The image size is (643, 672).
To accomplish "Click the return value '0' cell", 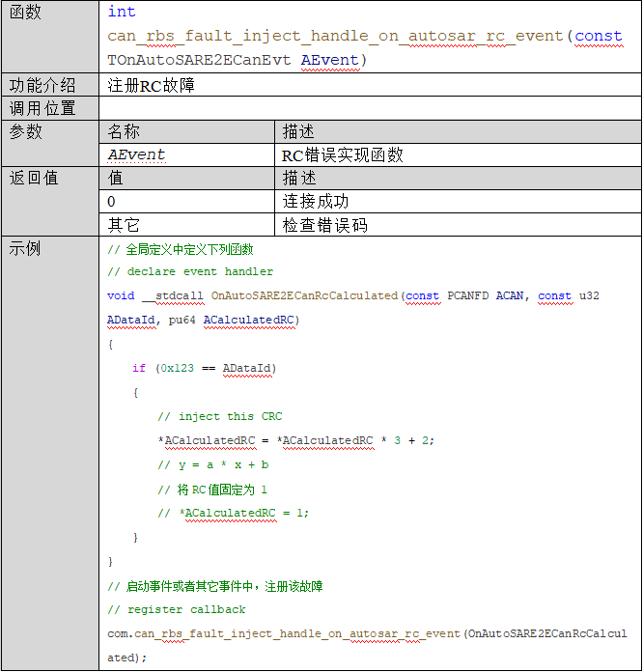I will click(187, 201).
